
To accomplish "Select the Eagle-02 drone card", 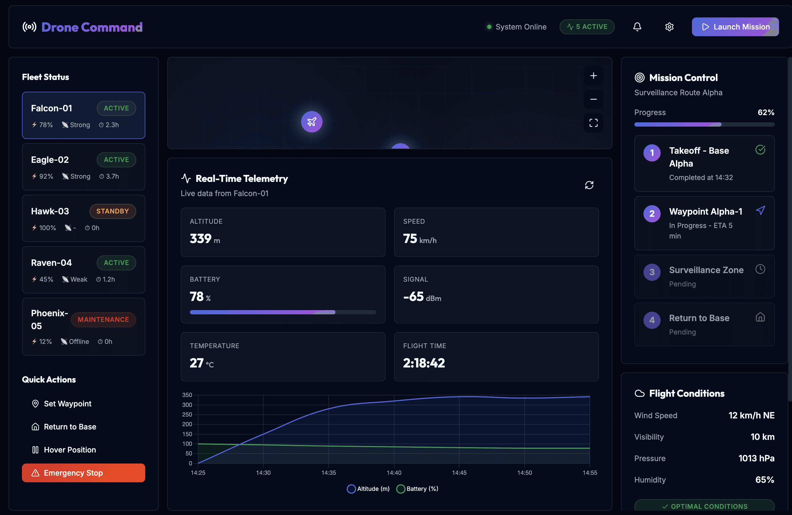I will [x=83, y=167].
